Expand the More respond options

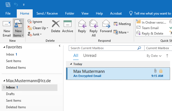click(x=121, y=32)
